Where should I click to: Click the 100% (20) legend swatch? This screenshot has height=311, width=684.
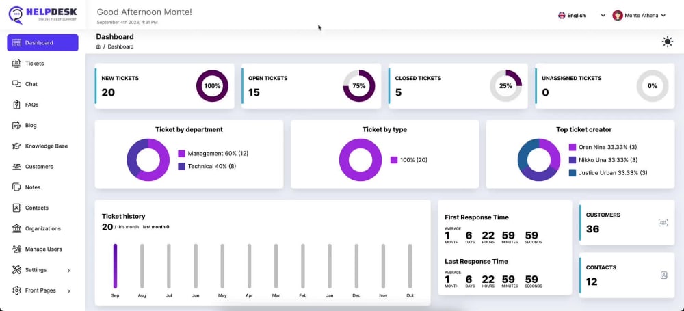pos(394,160)
